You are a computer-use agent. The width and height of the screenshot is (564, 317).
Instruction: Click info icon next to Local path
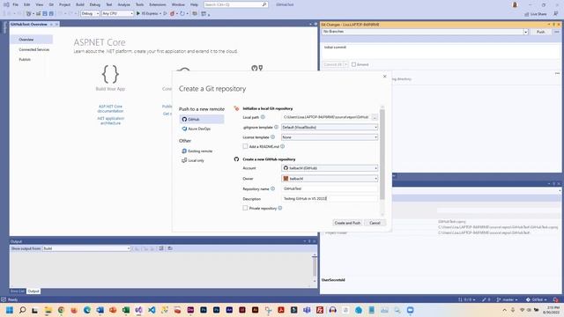coord(263,117)
